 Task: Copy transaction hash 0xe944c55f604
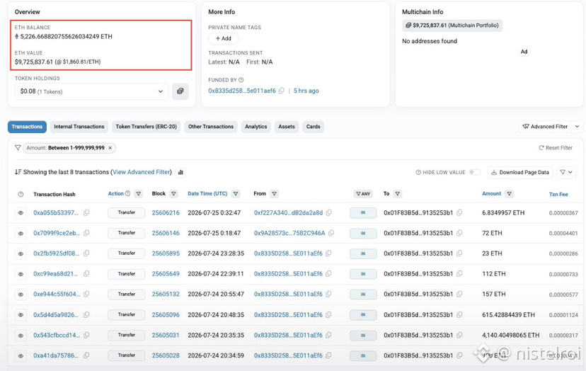[86, 294]
